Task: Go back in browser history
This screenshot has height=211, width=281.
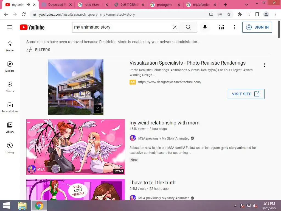Action: [x=6, y=14]
